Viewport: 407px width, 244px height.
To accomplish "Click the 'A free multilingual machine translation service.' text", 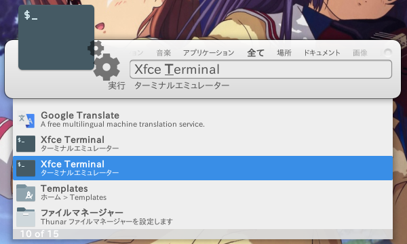I will 123,124.
